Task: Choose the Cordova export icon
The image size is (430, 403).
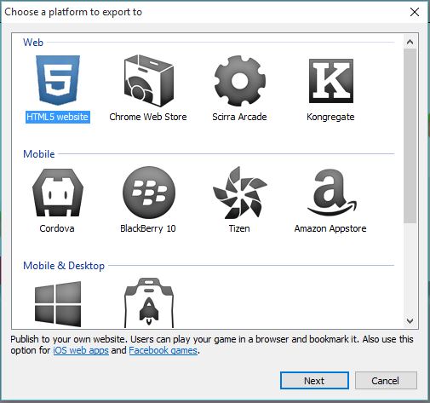Action: (x=58, y=193)
